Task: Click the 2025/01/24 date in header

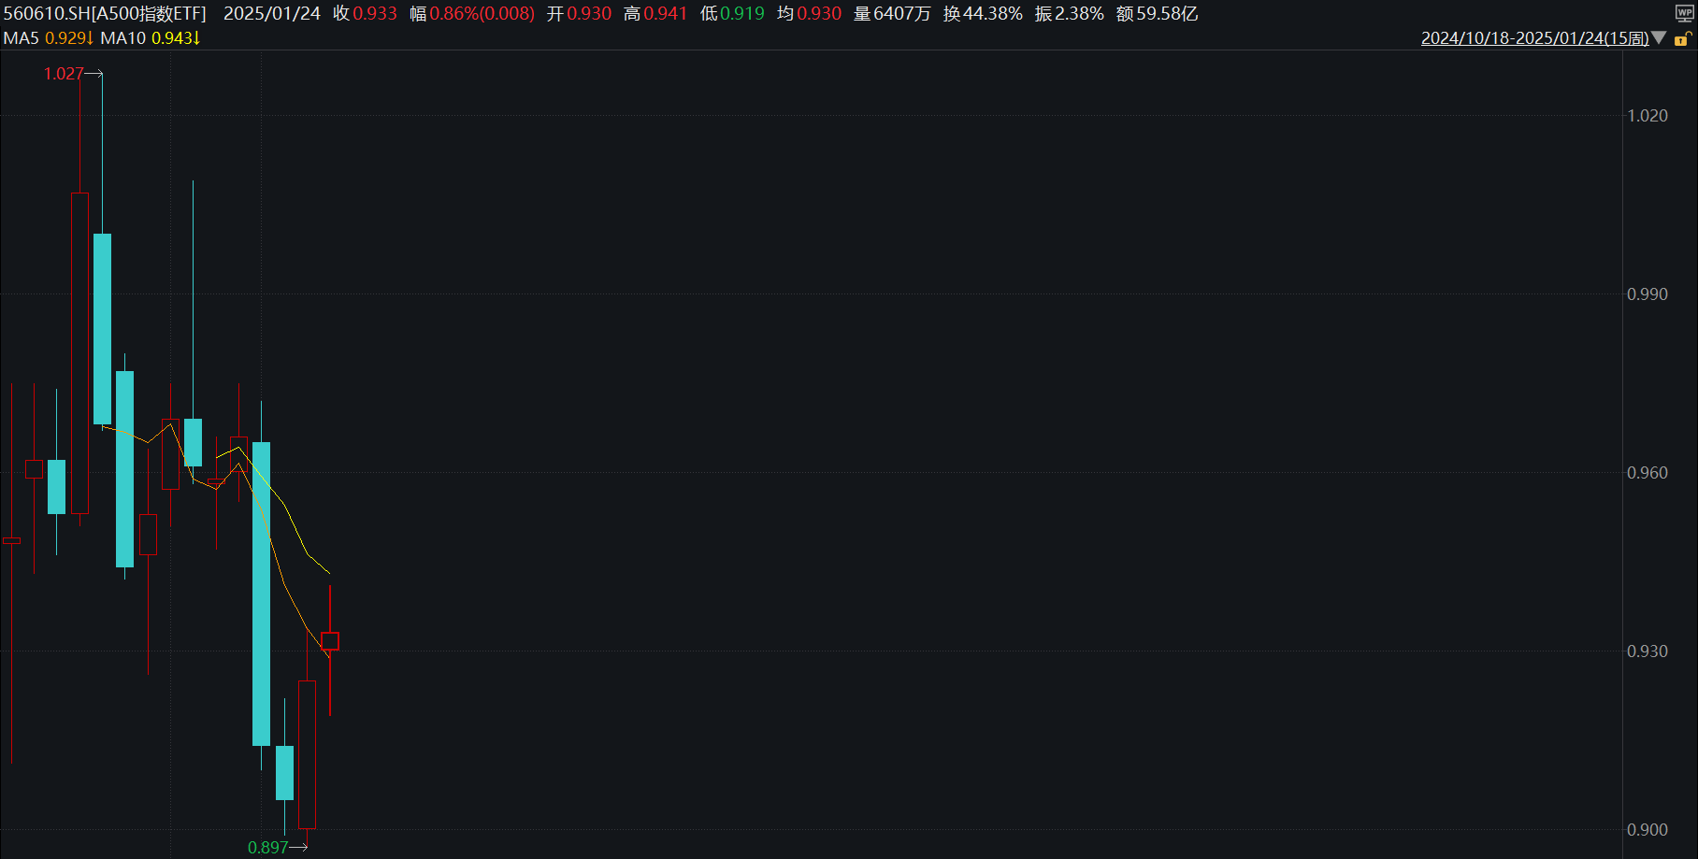Action: coord(272,14)
